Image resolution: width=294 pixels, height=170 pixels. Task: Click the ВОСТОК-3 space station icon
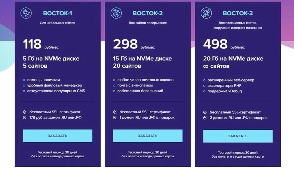(x=206, y=13)
